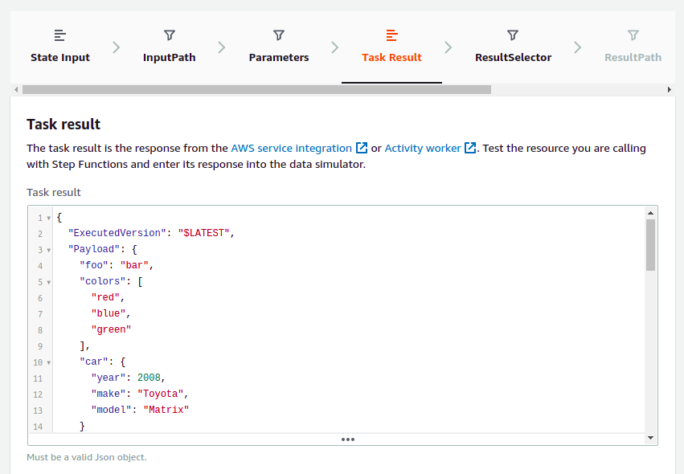Image resolution: width=684 pixels, height=474 pixels.
Task: Open the AWS service integration link
Action: click(x=291, y=149)
